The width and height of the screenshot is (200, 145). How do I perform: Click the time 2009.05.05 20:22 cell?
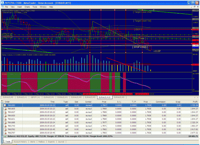(x=47, y=105)
